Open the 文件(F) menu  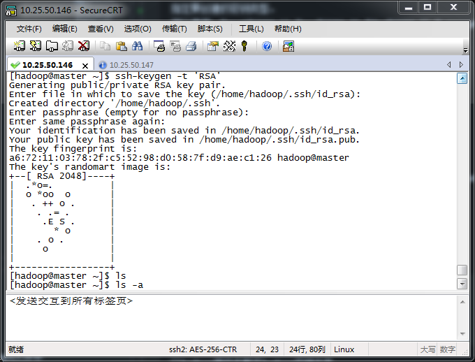[29, 29]
